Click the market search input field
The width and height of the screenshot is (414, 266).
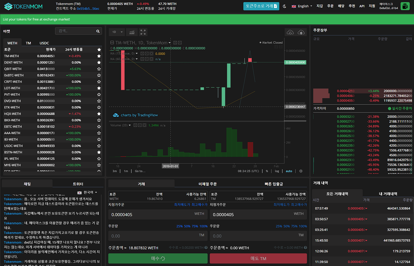click(79, 31)
